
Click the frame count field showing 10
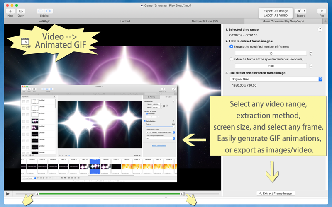[271, 53]
